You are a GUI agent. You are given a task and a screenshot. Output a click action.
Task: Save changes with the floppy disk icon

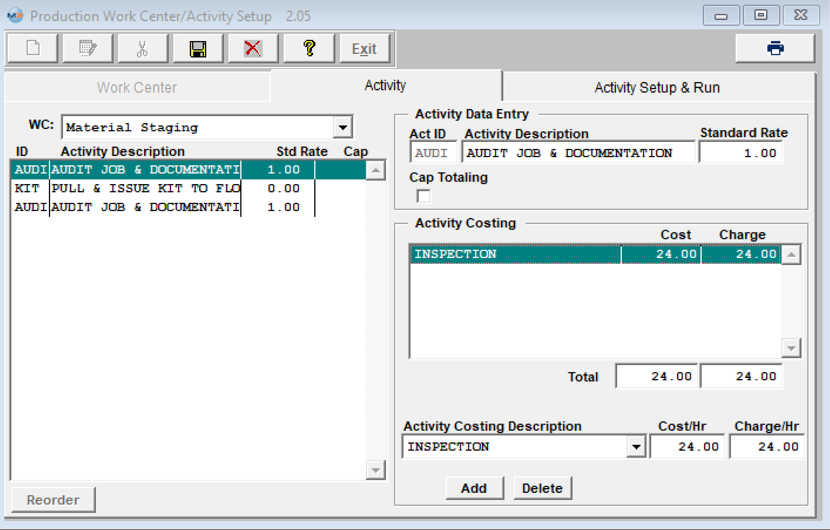point(198,48)
